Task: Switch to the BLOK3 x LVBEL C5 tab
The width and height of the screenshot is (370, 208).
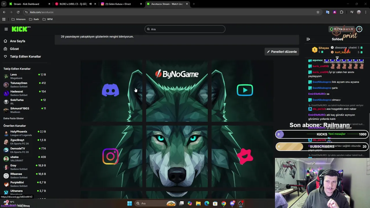Action: (75, 4)
